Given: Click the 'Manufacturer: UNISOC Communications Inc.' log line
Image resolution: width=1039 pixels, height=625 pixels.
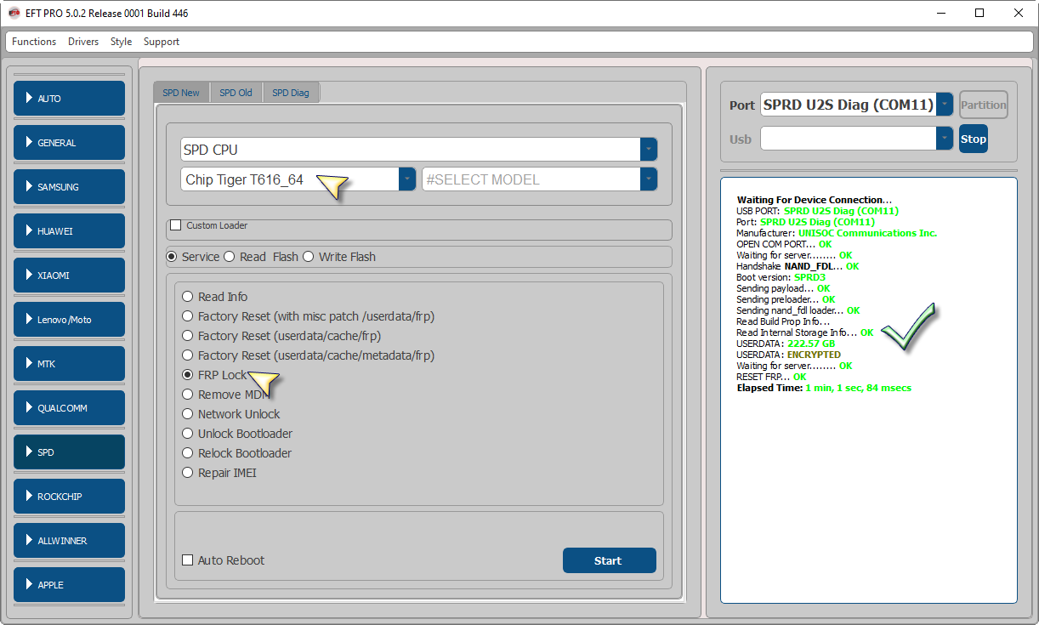Looking at the screenshot, I should coord(837,233).
